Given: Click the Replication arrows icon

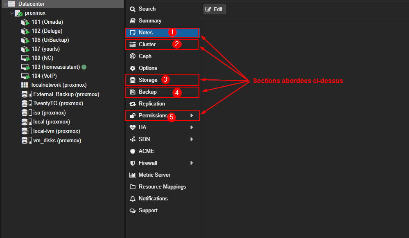Looking at the screenshot, I should point(132,104).
